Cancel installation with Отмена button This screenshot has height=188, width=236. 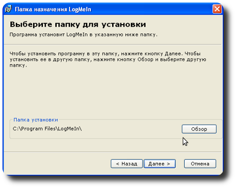tap(200, 164)
